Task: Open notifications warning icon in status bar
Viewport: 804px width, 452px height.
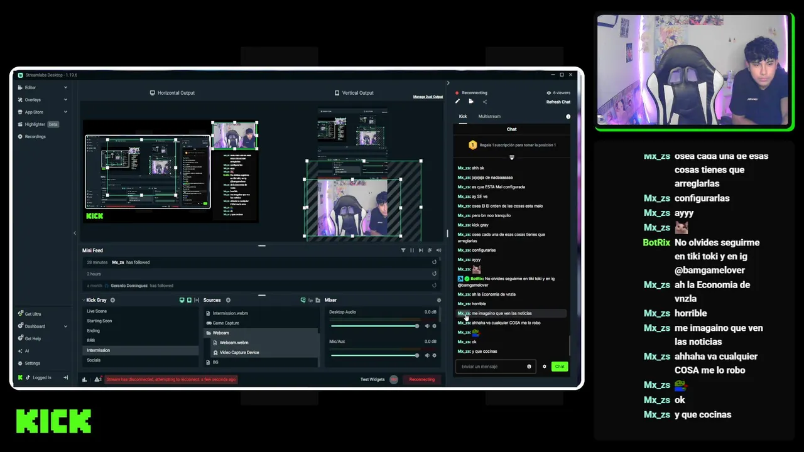Action: (x=97, y=379)
